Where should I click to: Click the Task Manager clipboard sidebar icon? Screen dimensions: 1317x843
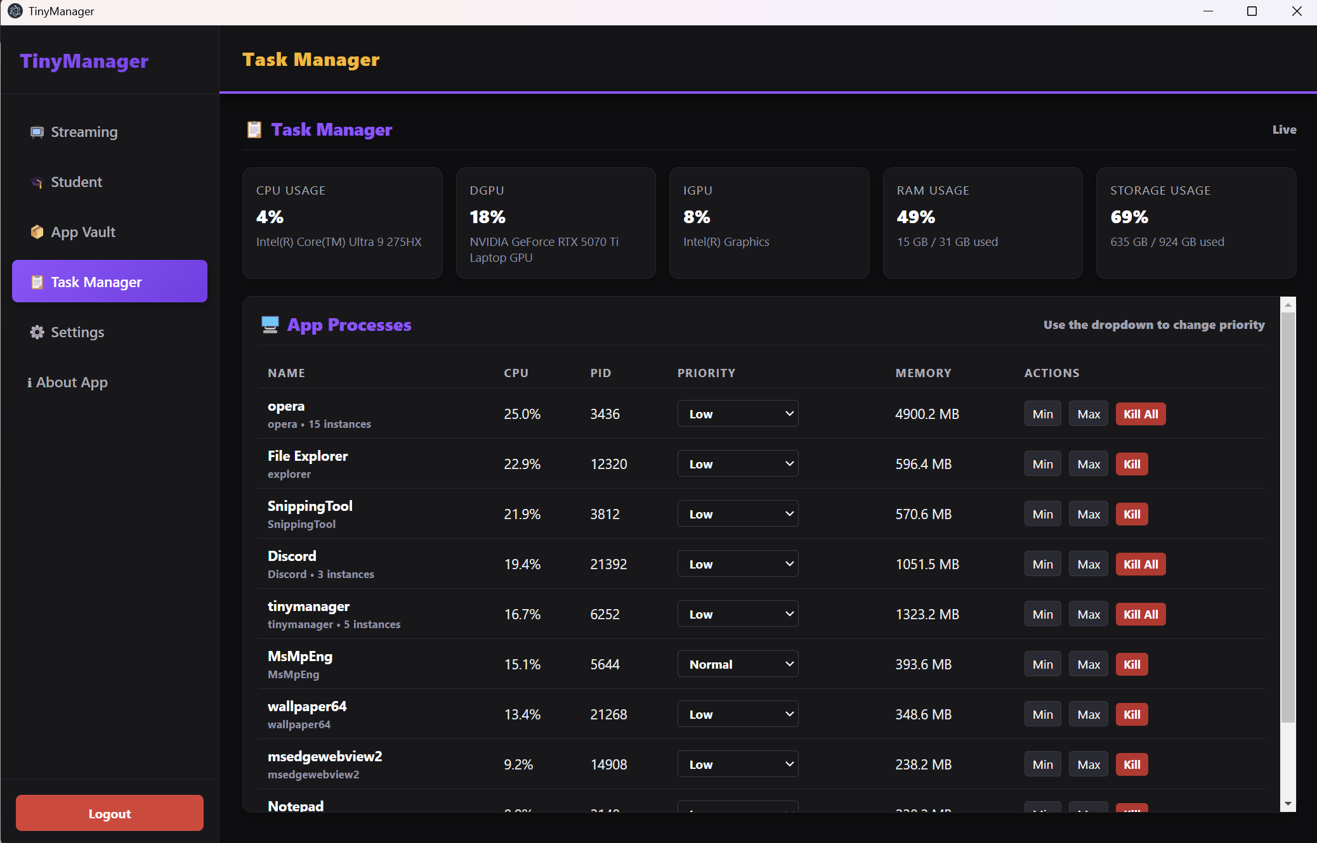37,282
